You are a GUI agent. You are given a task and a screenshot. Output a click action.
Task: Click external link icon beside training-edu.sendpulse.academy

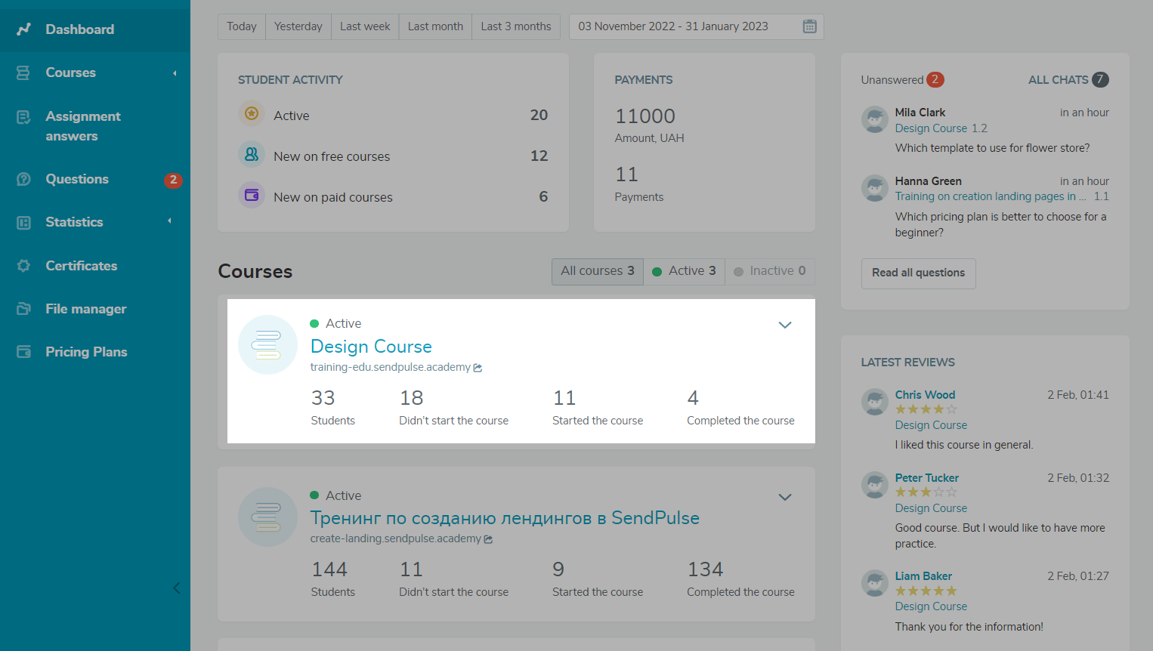(x=478, y=368)
